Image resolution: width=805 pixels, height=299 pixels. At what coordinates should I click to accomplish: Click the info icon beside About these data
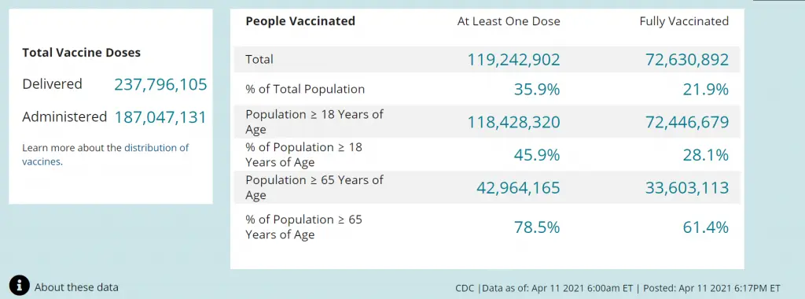20,285
